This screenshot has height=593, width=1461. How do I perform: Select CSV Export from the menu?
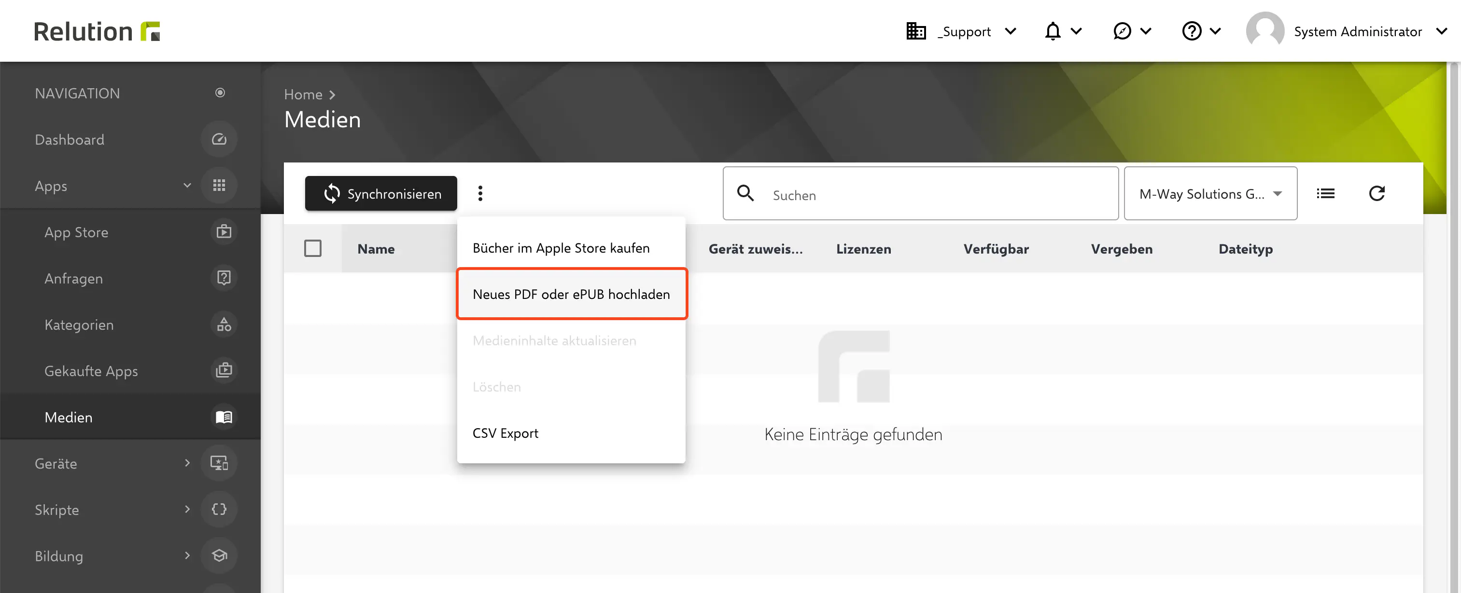(x=506, y=433)
